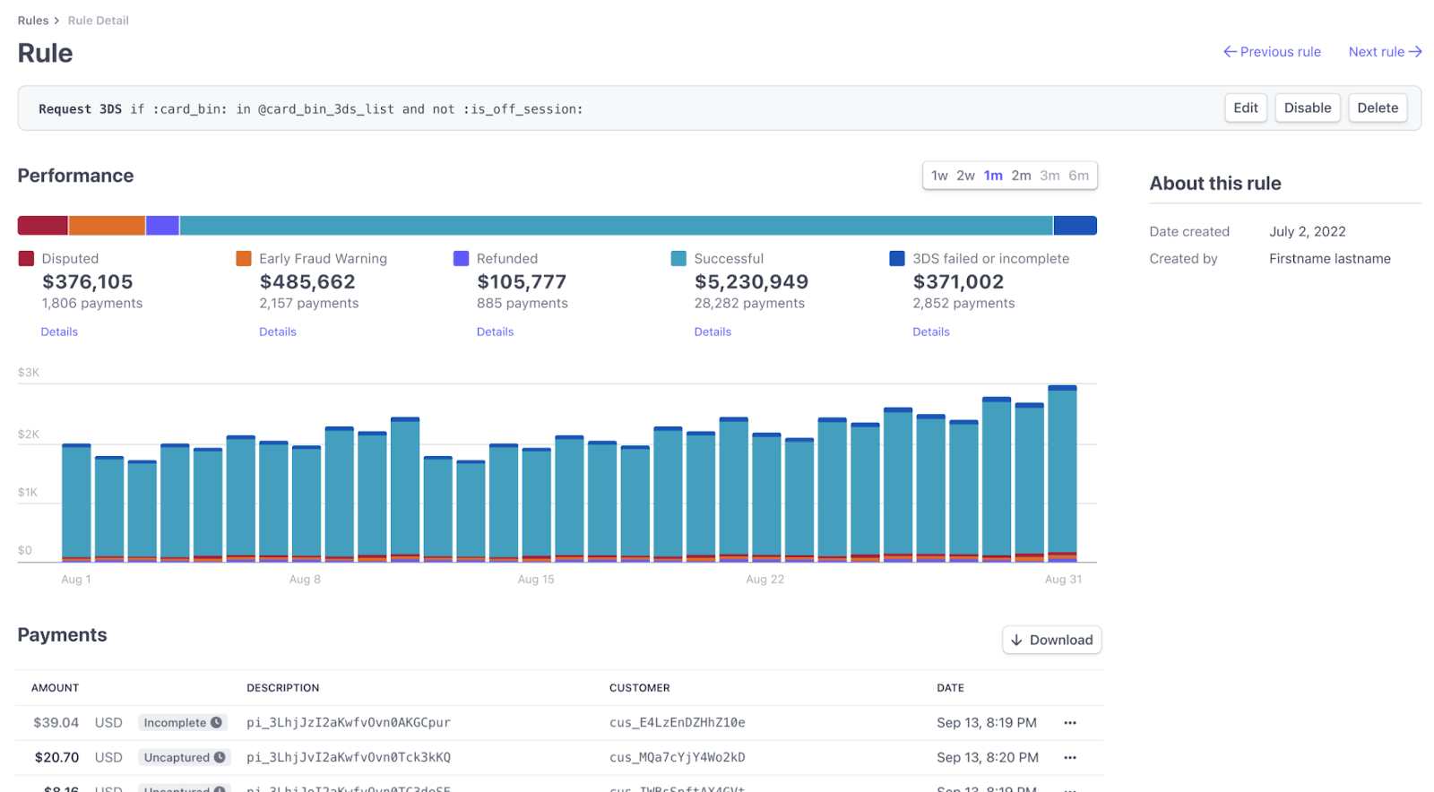Select the 1w time range
The height and width of the screenshot is (792, 1434).
[x=938, y=176]
